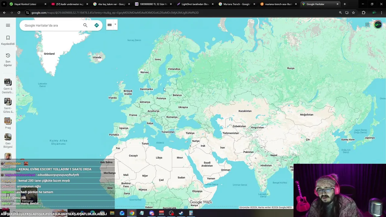The height and width of the screenshot is (217, 386).
Task: Open Steam from taskbar
Action: tap(181, 213)
